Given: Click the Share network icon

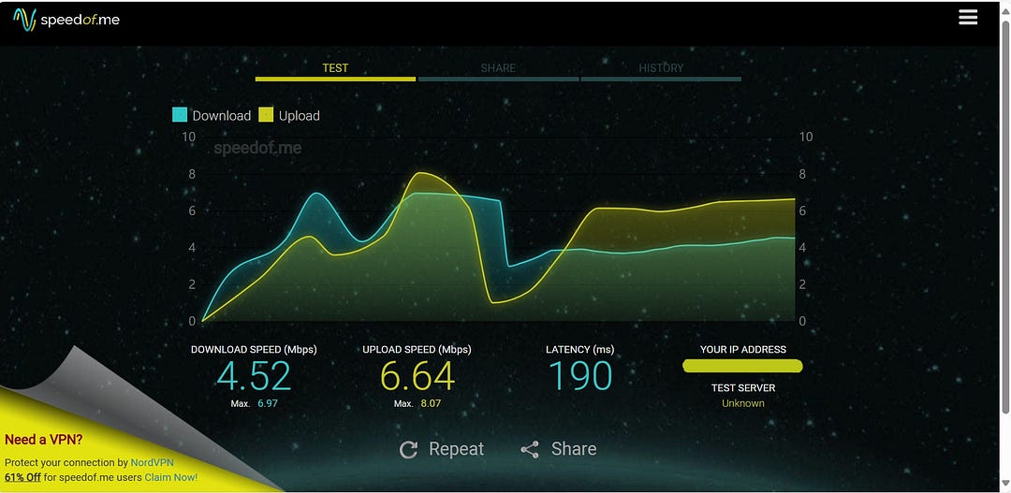Looking at the screenshot, I should coord(529,449).
